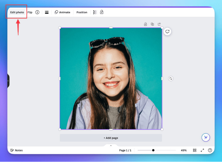Click the image info icon
Viewport: 222px width, 162px height.
[37, 12]
